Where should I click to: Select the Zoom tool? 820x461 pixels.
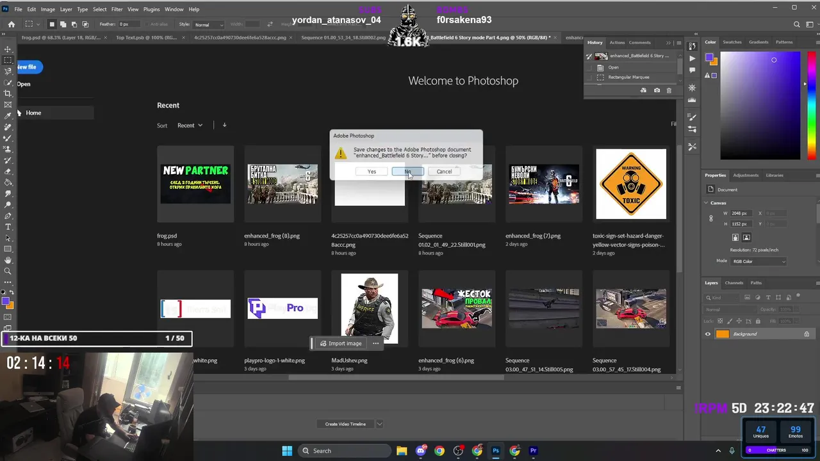[x=8, y=271]
